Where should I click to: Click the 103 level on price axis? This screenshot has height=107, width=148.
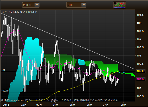coord(139,56)
